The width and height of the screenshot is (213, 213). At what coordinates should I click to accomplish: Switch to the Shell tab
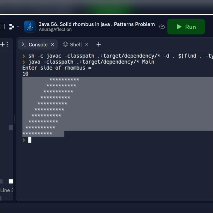point(72,44)
